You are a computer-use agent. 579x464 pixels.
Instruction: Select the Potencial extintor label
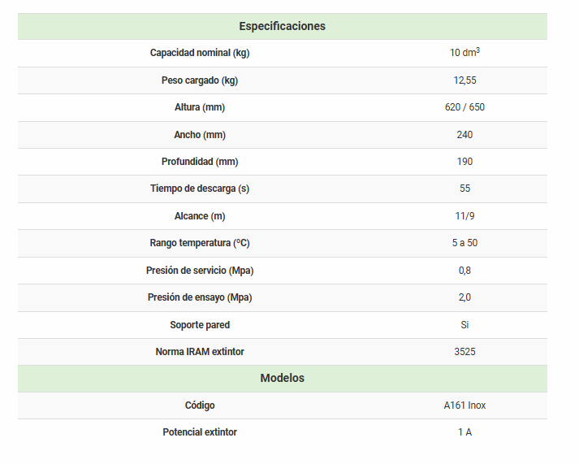(200, 432)
